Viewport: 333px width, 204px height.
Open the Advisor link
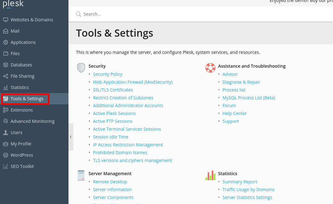[x=230, y=74]
